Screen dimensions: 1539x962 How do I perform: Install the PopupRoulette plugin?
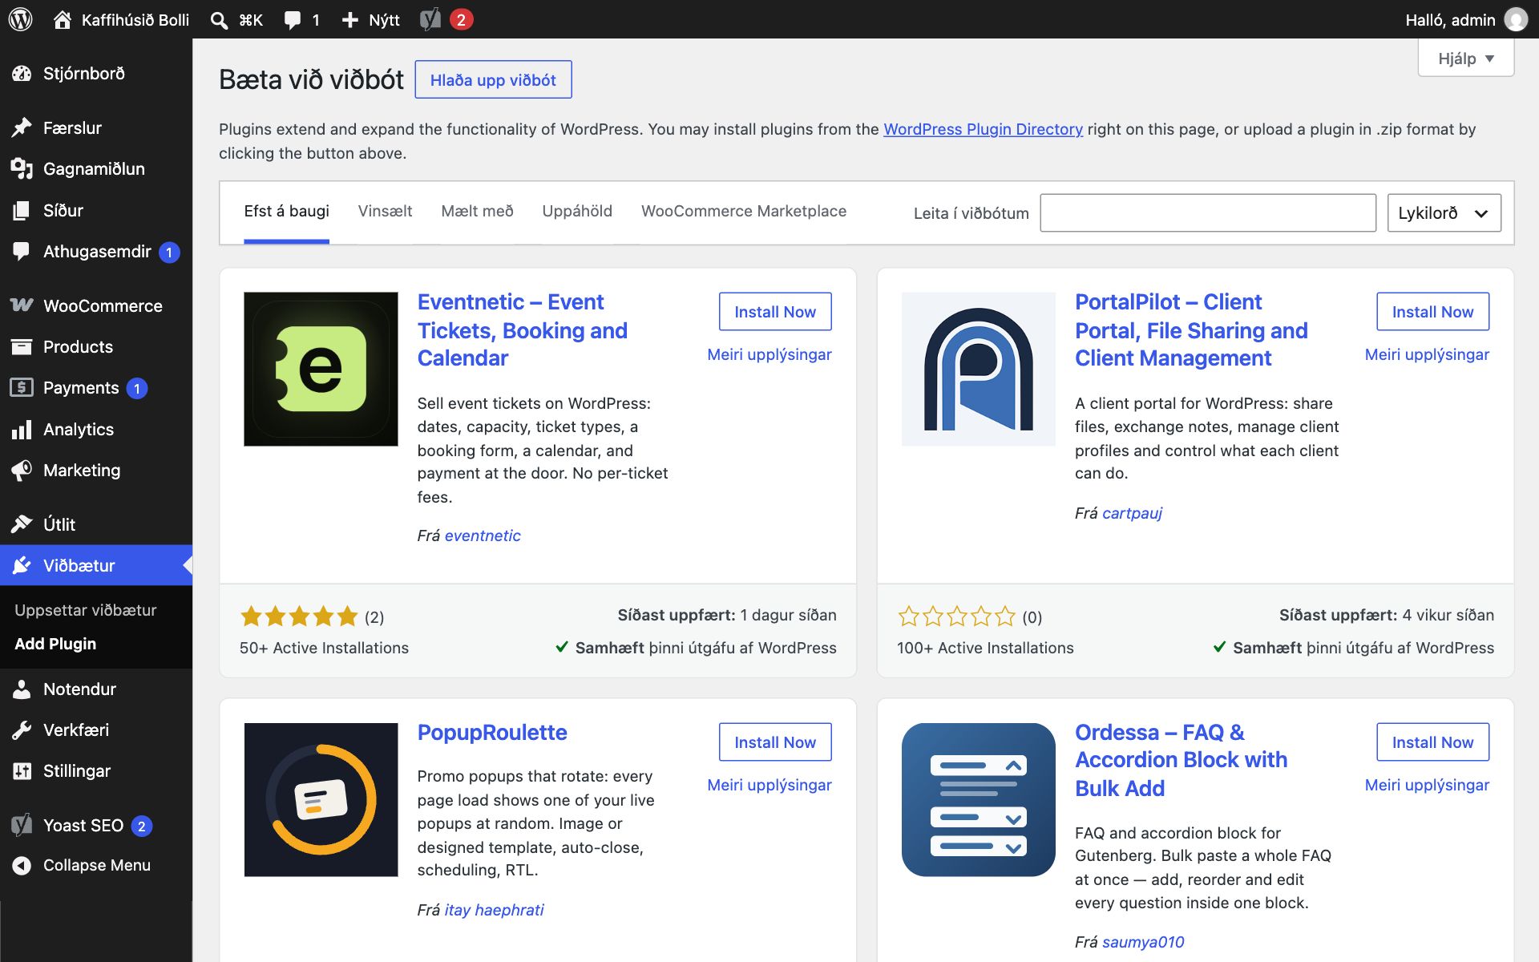[x=775, y=742]
